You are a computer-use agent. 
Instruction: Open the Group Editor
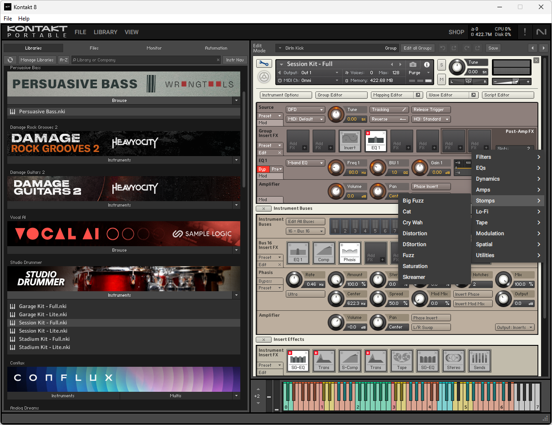click(x=341, y=95)
